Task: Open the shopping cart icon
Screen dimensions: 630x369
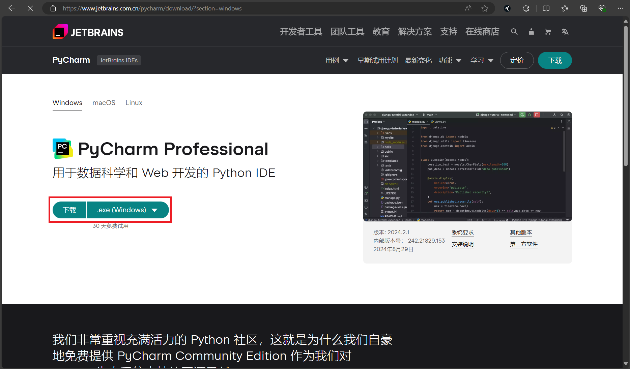Action: 548,32
